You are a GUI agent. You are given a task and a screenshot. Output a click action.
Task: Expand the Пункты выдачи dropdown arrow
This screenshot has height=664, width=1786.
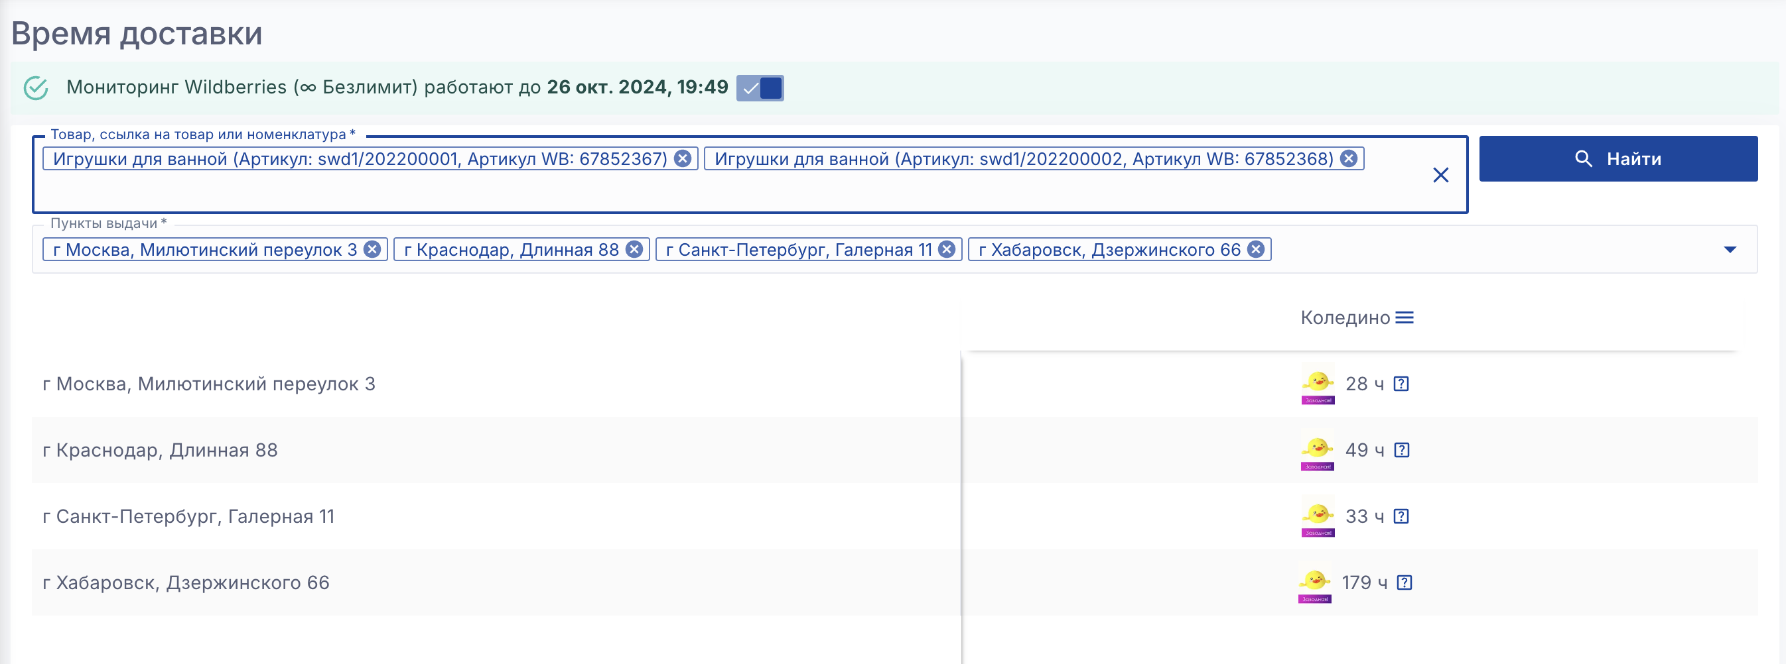pyautogui.click(x=1729, y=249)
